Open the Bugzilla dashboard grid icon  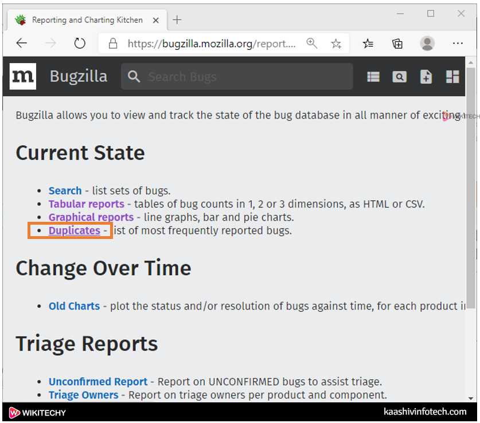click(x=452, y=77)
